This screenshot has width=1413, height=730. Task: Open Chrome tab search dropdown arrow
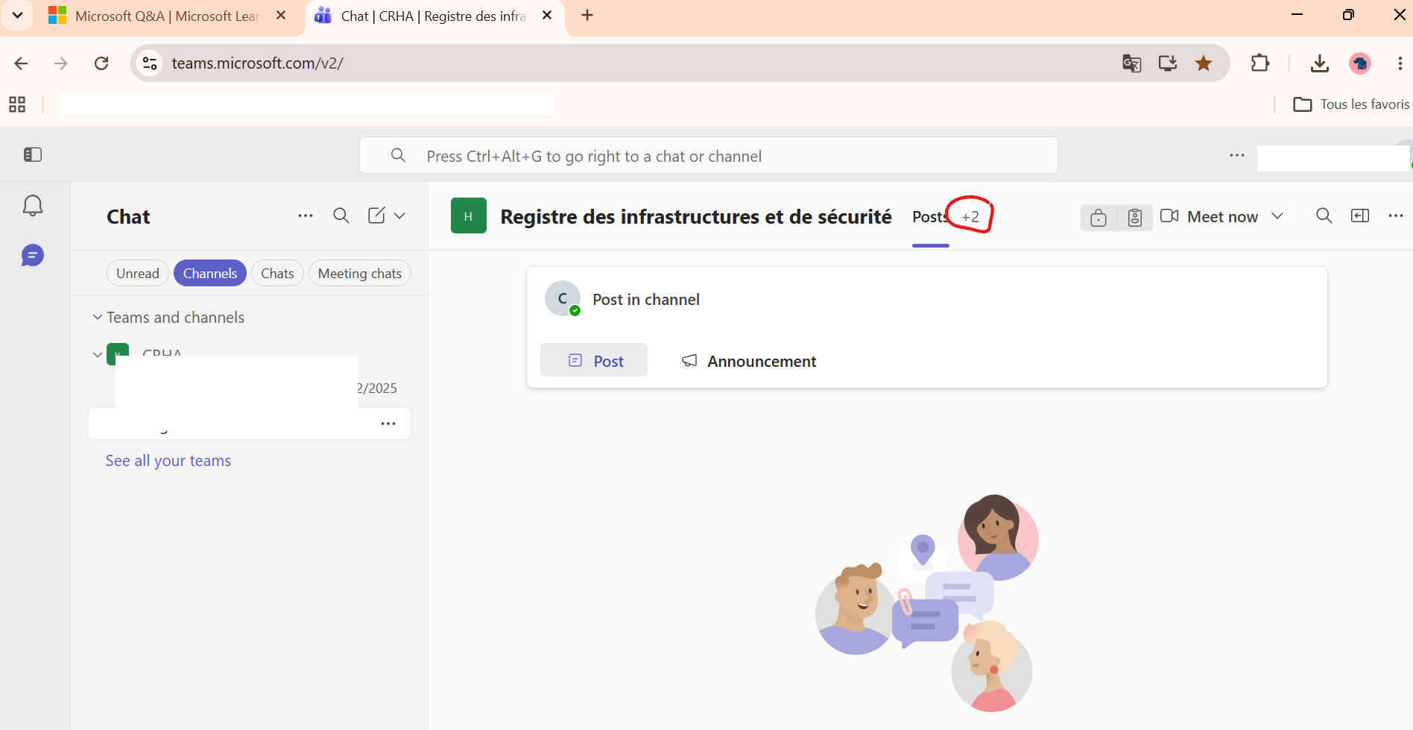click(x=17, y=15)
